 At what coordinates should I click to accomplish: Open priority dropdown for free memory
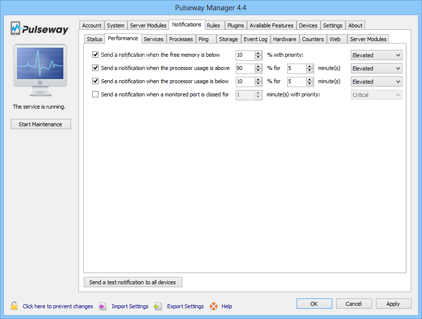click(x=376, y=55)
